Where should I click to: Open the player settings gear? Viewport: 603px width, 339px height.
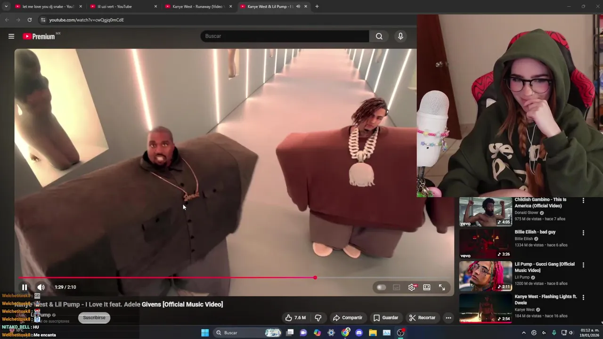coord(412,287)
